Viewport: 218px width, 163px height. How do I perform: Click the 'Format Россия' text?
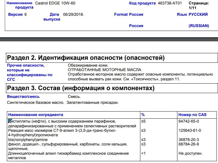pyautogui.click(x=129, y=14)
